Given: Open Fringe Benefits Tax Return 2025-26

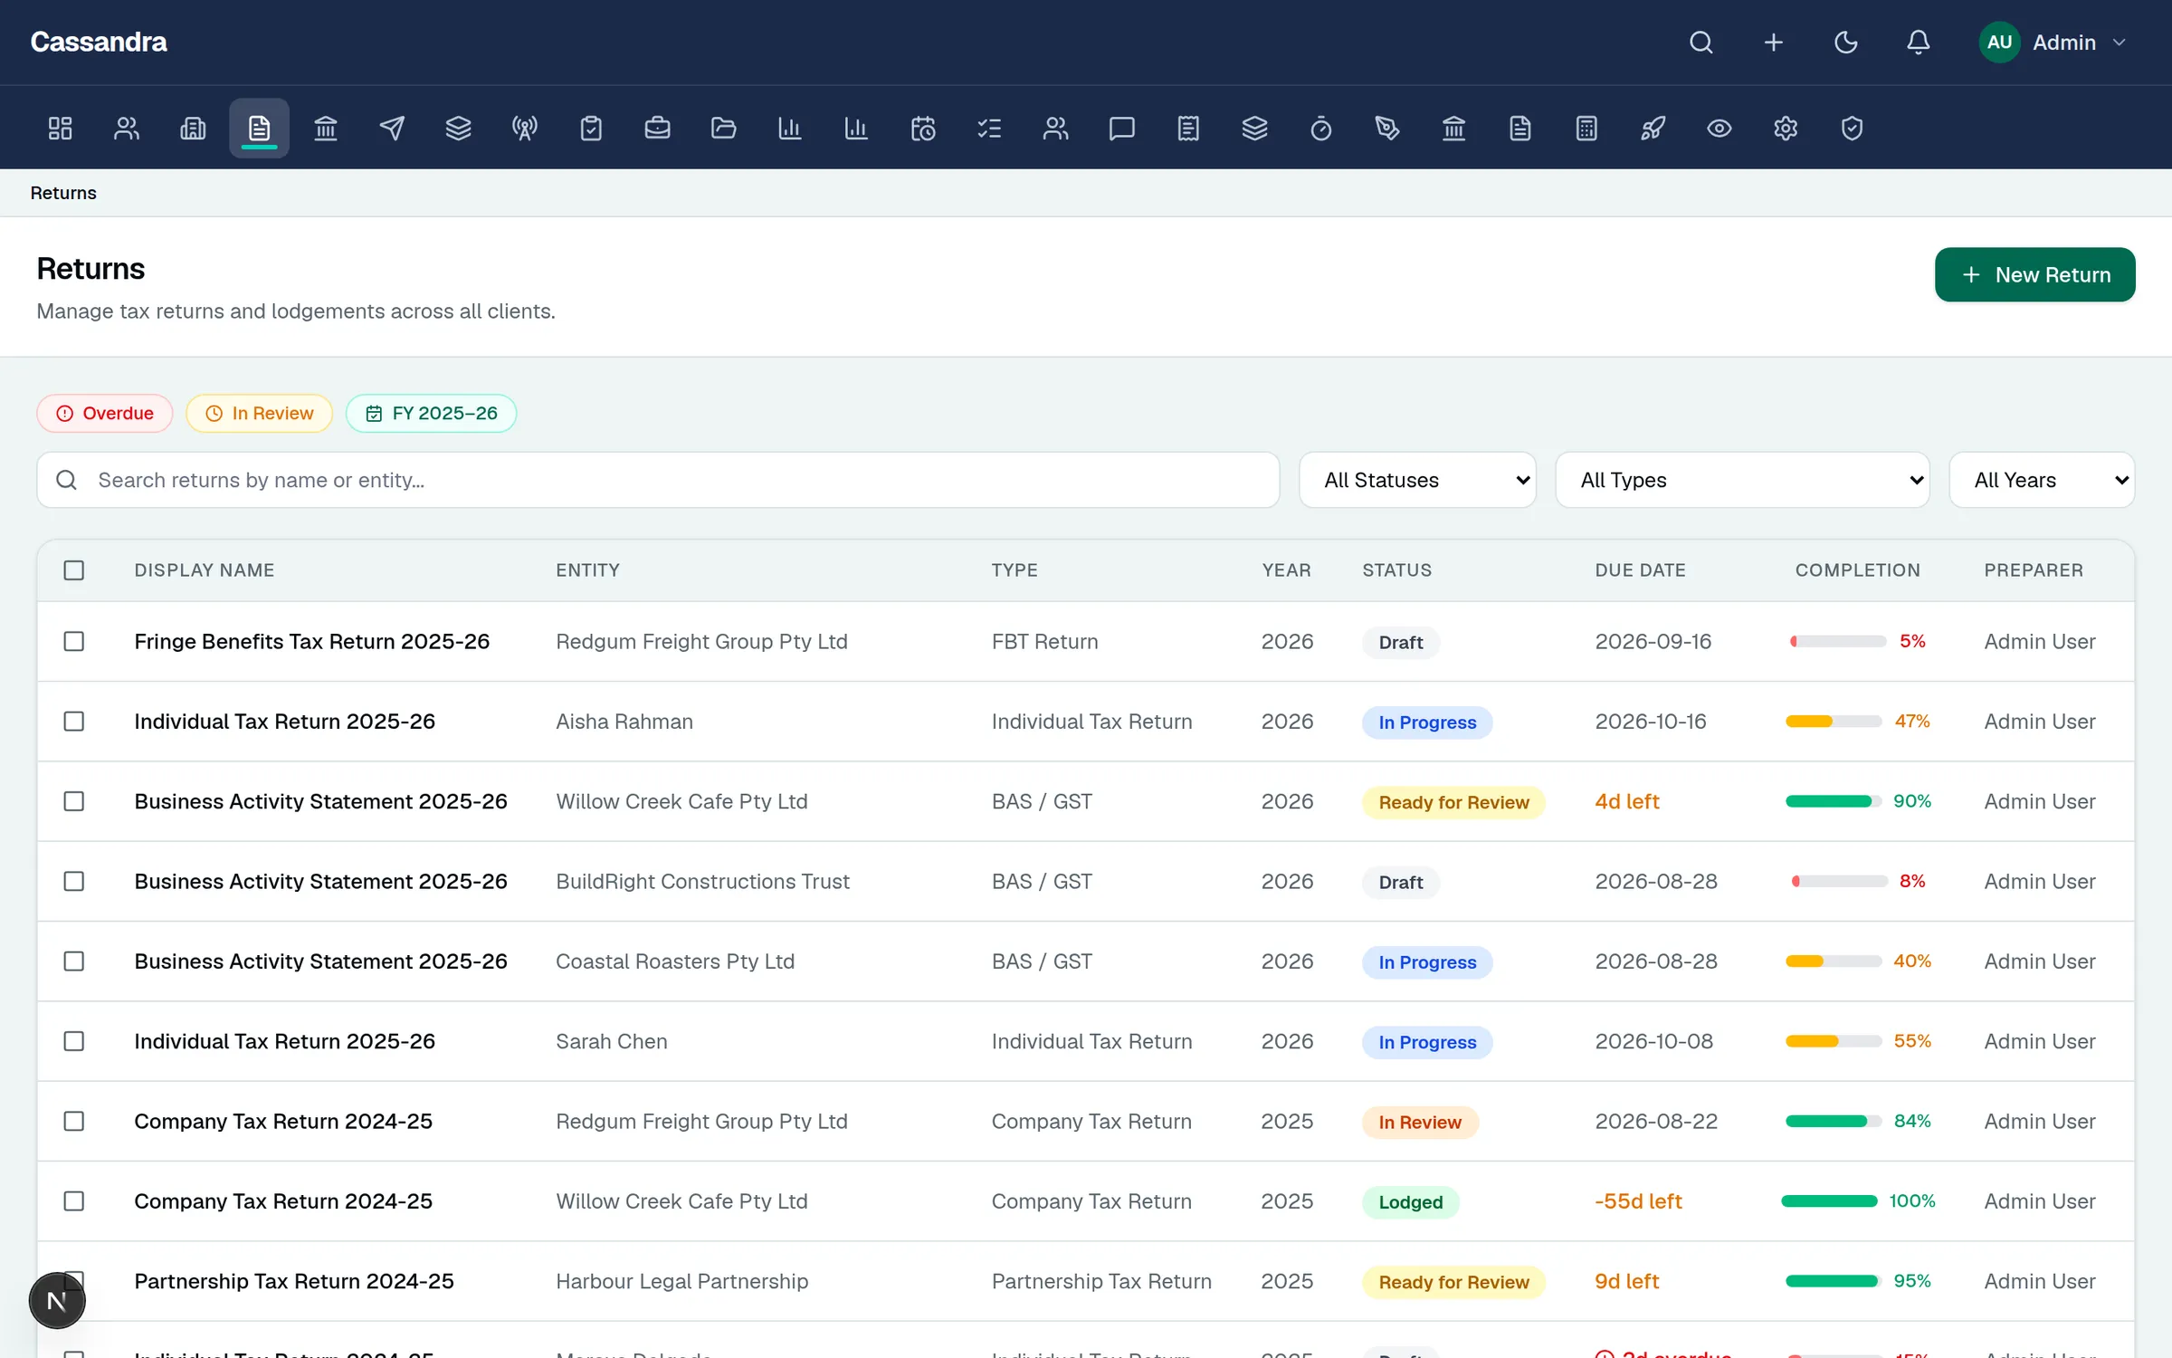Looking at the screenshot, I should 312,642.
